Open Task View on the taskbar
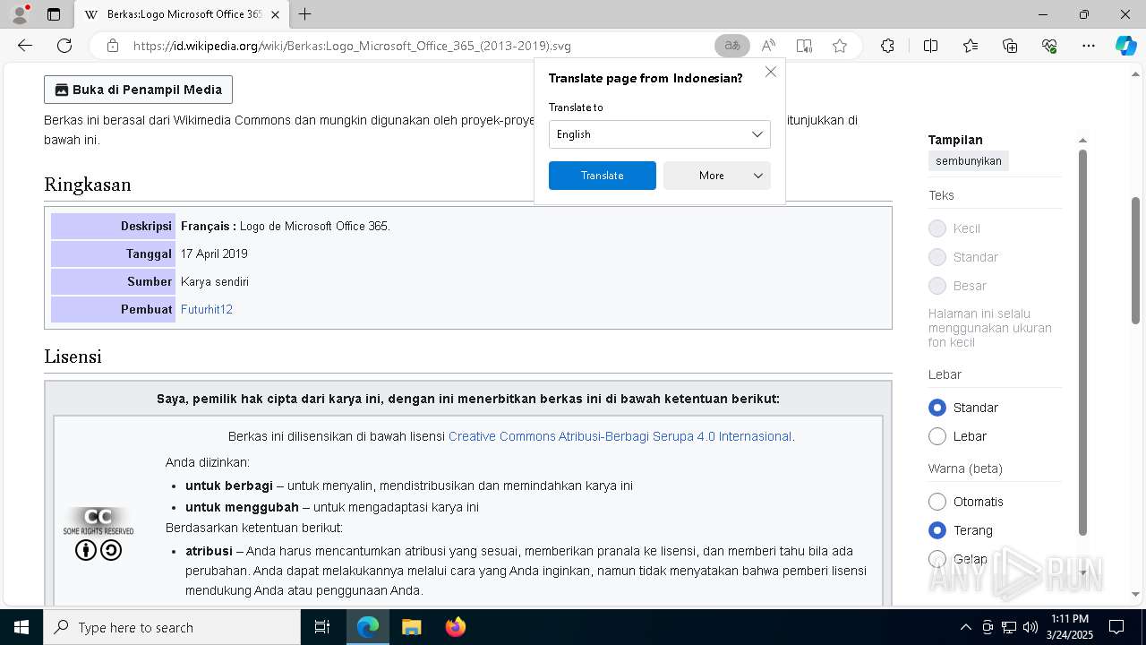This screenshot has width=1146, height=645. coord(322,627)
